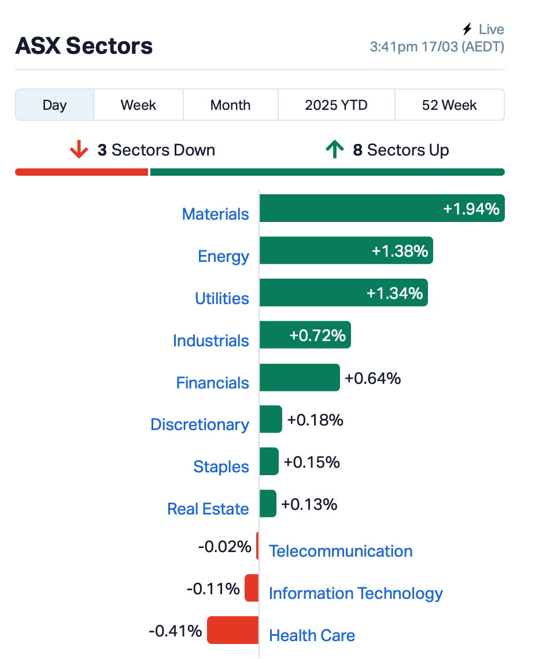The width and height of the screenshot is (554, 659).
Task: Click the Live lightning bolt icon
Action: click(467, 29)
